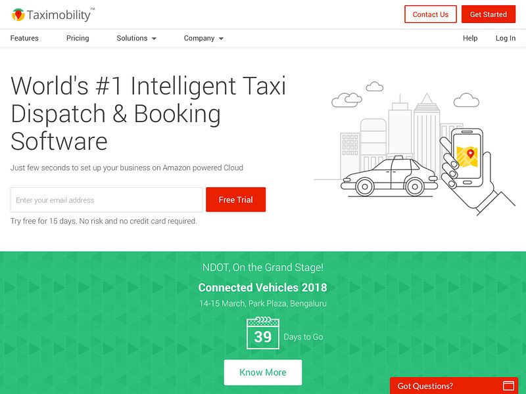Click the Free Trial button

coord(235,200)
